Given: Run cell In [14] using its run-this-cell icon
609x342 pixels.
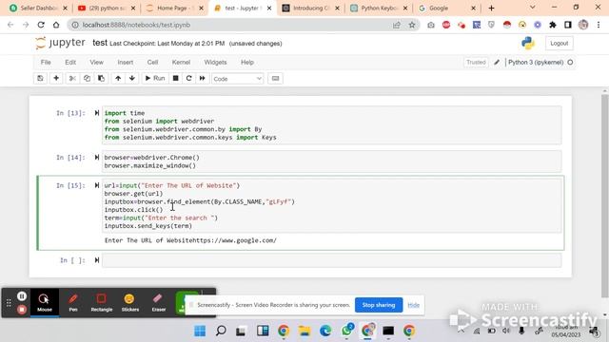Looking at the screenshot, I should (x=97, y=157).
